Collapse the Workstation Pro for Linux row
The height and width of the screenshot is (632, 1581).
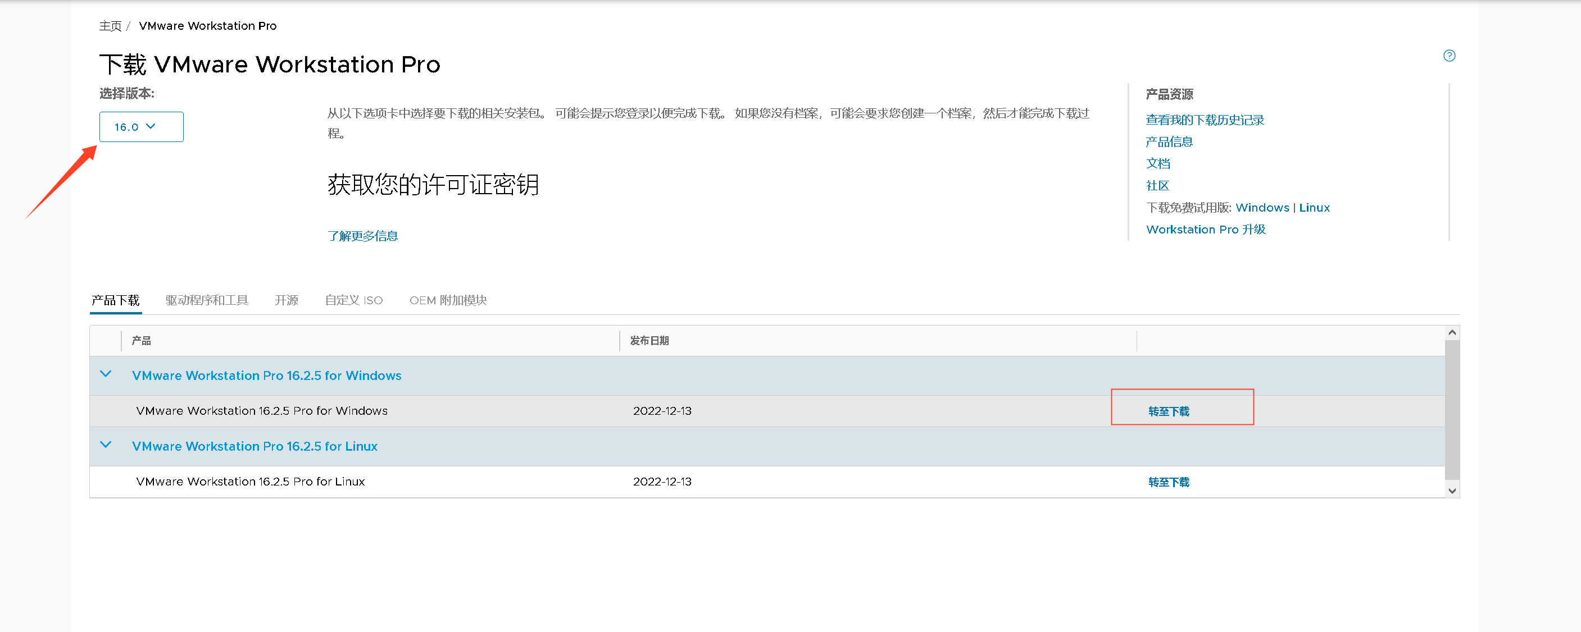click(106, 445)
